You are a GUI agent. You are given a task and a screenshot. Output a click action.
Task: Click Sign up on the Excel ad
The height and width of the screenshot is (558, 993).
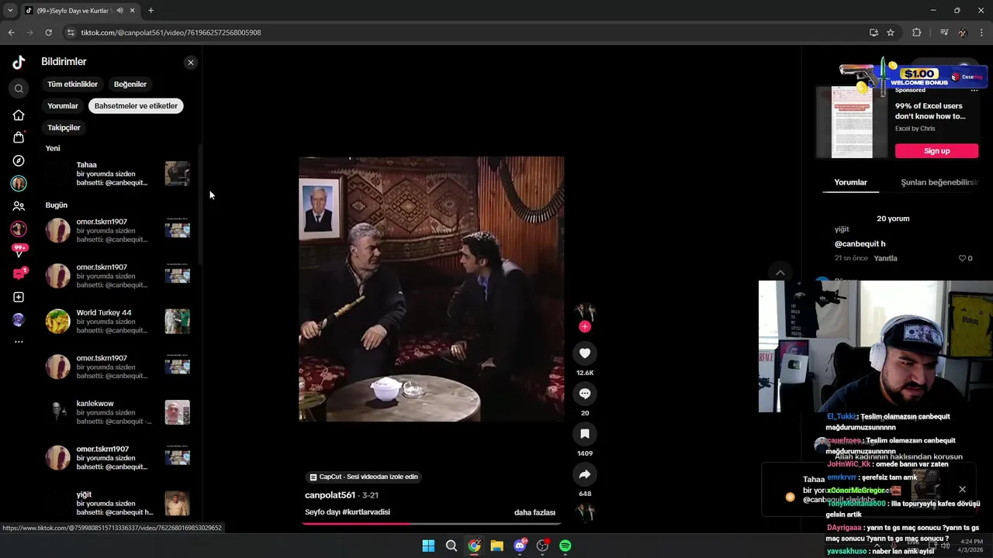pos(936,150)
